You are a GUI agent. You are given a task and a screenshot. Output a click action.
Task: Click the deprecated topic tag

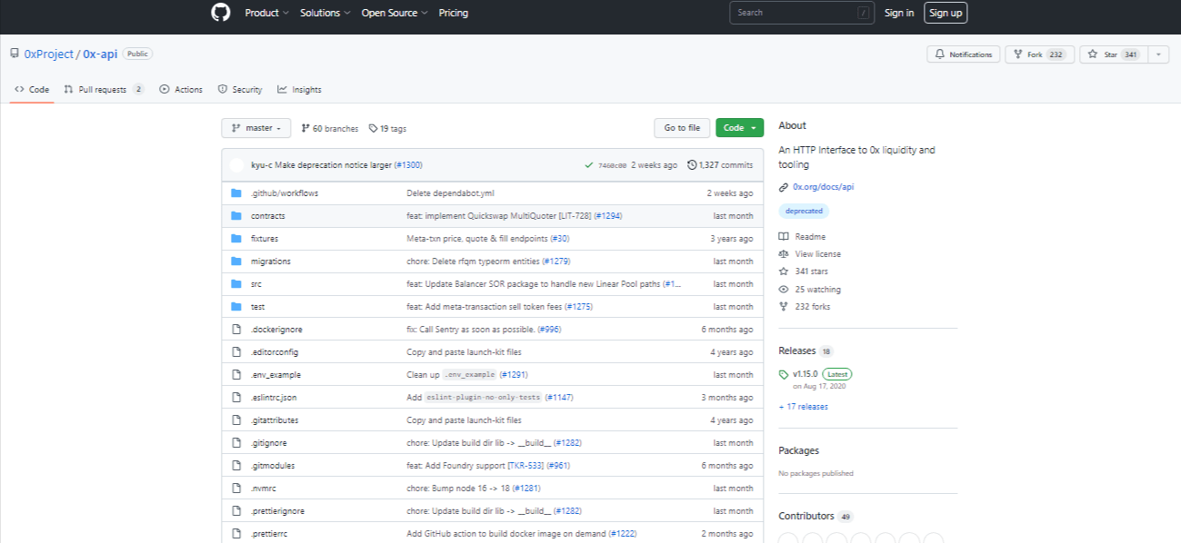pyautogui.click(x=804, y=211)
